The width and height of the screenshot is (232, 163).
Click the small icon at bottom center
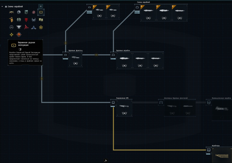[x=106, y=160]
